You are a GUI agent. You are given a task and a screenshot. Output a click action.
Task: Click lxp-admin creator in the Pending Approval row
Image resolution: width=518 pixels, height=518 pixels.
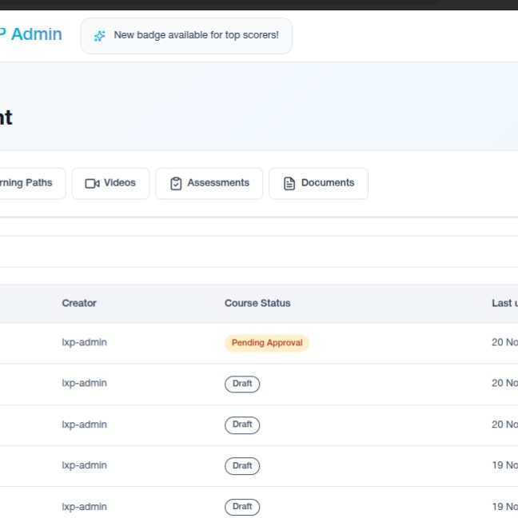point(84,343)
